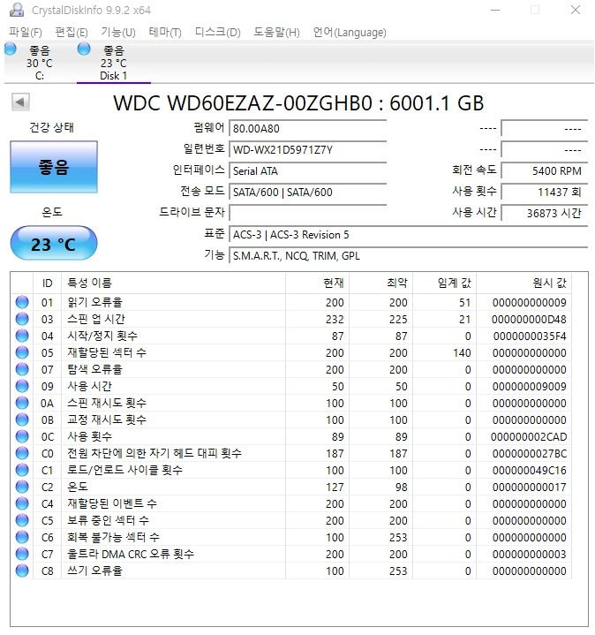The height and width of the screenshot is (635, 595).
Task: Click the 좋음 health status button
Action: tap(54, 167)
